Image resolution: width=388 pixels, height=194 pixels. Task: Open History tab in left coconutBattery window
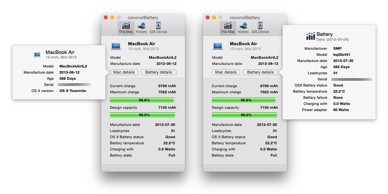click(141, 28)
